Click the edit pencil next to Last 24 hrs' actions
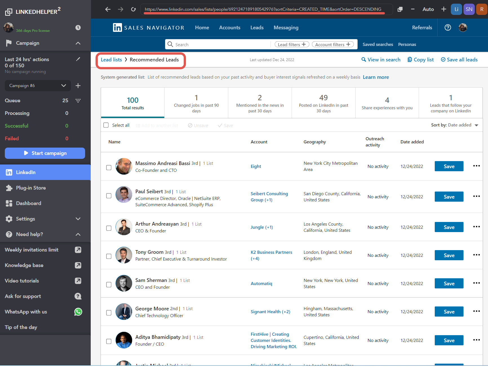488x367 pixels. [x=78, y=59]
